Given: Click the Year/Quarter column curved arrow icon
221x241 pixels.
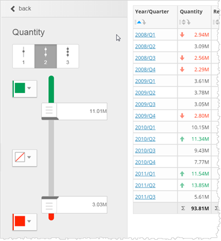Looking at the screenshot, I should coord(144,22).
